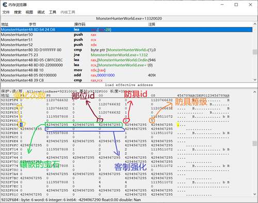Click hex row address 9232F6E4

coord(9,141)
